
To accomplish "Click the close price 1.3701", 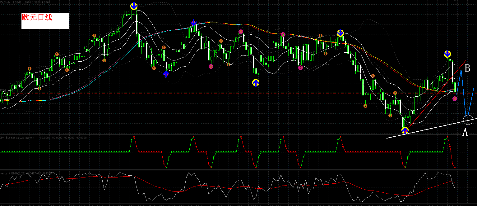I will [46, 2].
